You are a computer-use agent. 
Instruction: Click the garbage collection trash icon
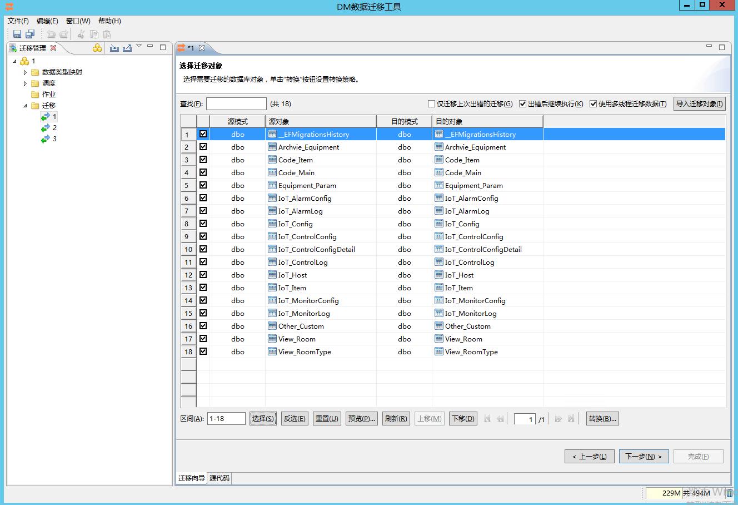pyautogui.click(x=730, y=493)
